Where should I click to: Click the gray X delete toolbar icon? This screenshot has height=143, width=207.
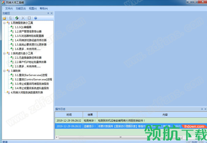[23, 18]
